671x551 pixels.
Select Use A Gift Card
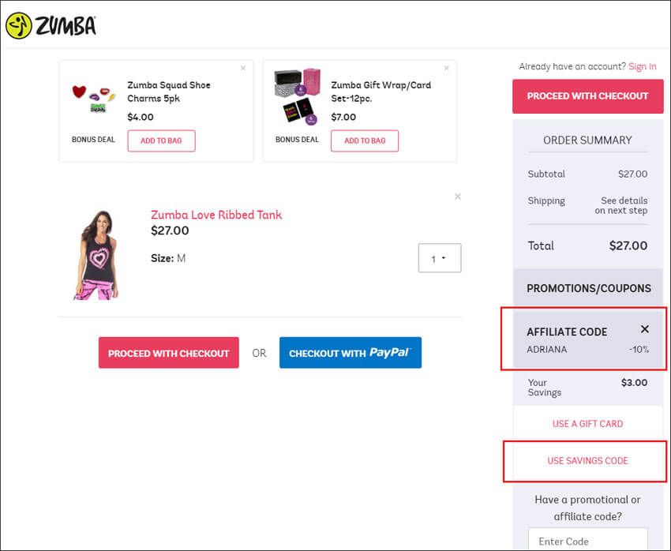(587, 424)
